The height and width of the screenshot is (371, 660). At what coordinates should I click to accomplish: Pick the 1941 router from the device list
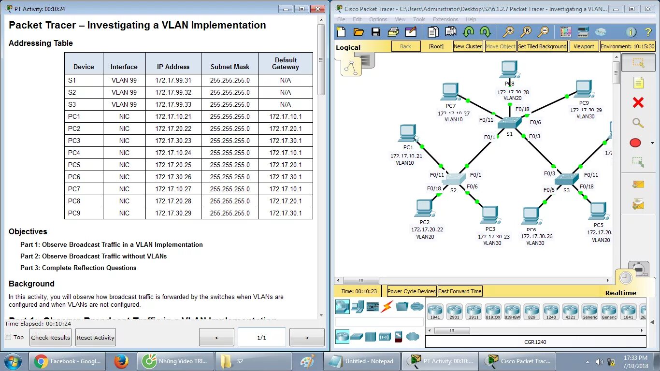tap(435, 312)
